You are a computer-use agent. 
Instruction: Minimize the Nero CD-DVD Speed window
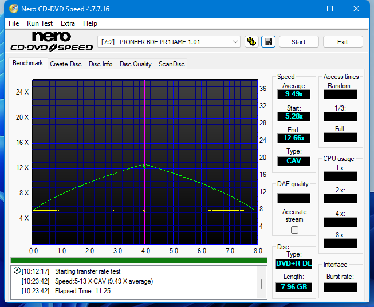point(304,9)
